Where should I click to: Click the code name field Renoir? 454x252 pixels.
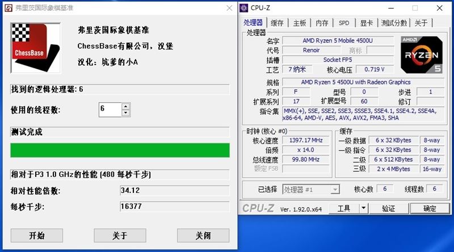pos(311,50)
